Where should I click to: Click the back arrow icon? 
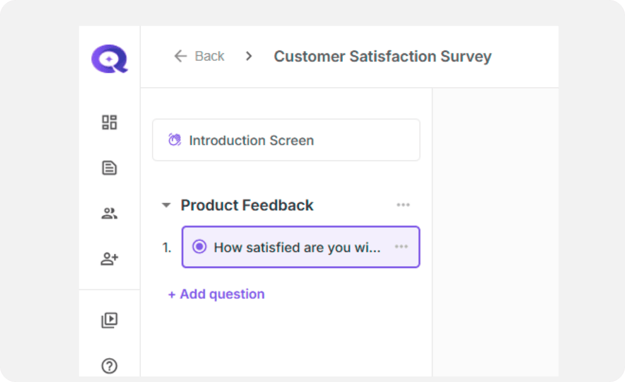tap(180, 56)
